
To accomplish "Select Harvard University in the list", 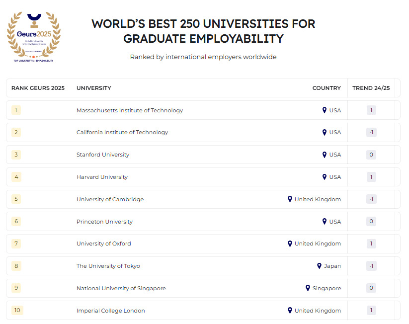I will [x=102, y=177].
